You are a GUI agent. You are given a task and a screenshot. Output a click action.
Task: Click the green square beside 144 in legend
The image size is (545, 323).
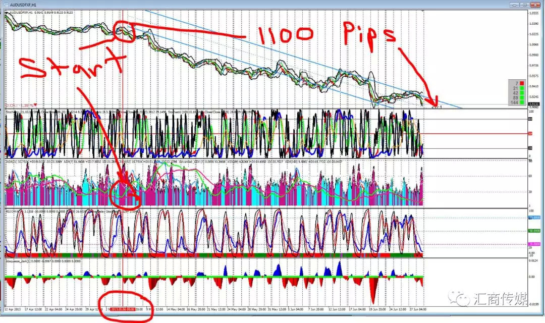(522, 102)
